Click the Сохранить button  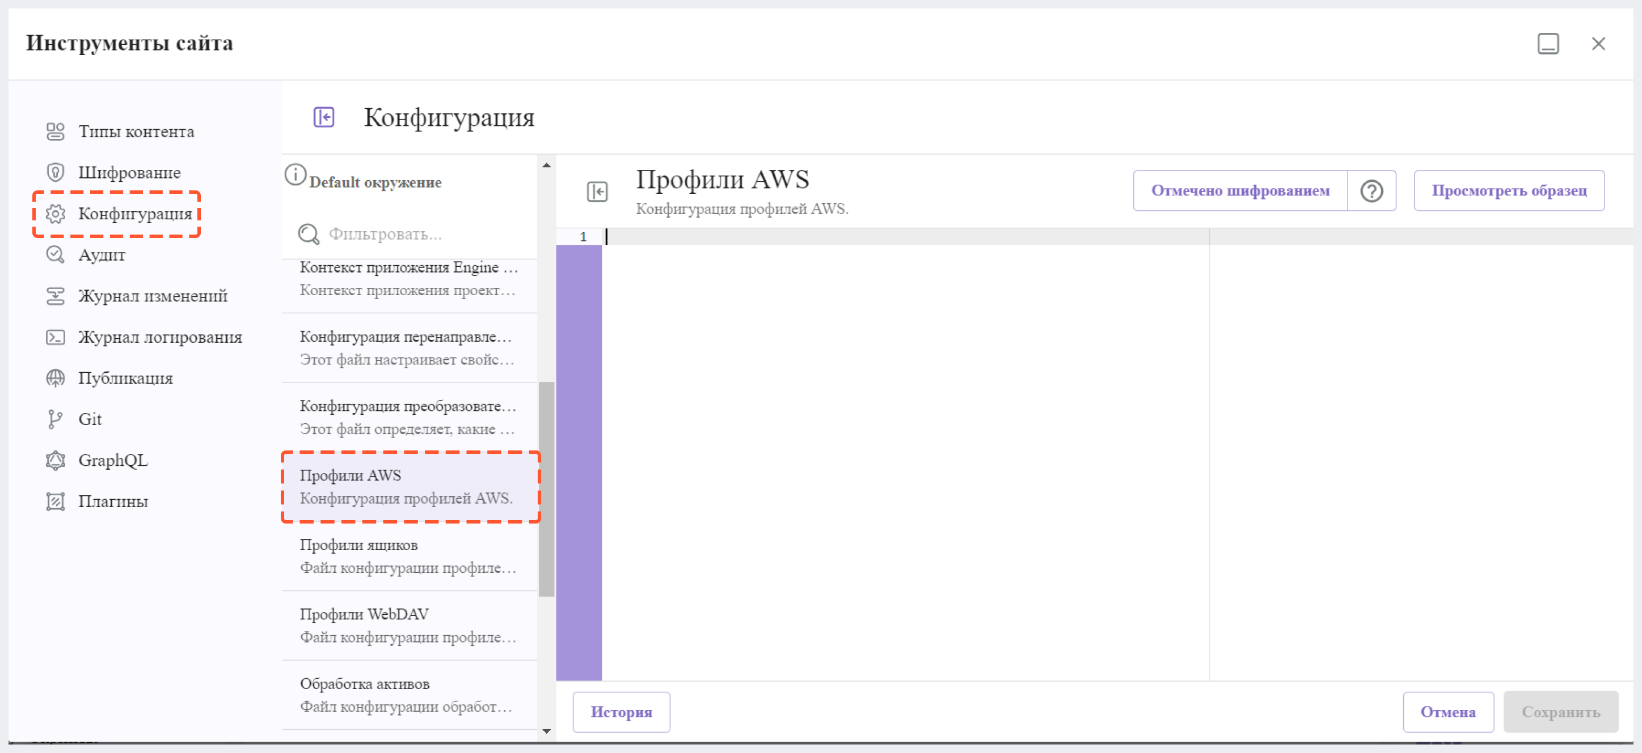point(1560,712)
